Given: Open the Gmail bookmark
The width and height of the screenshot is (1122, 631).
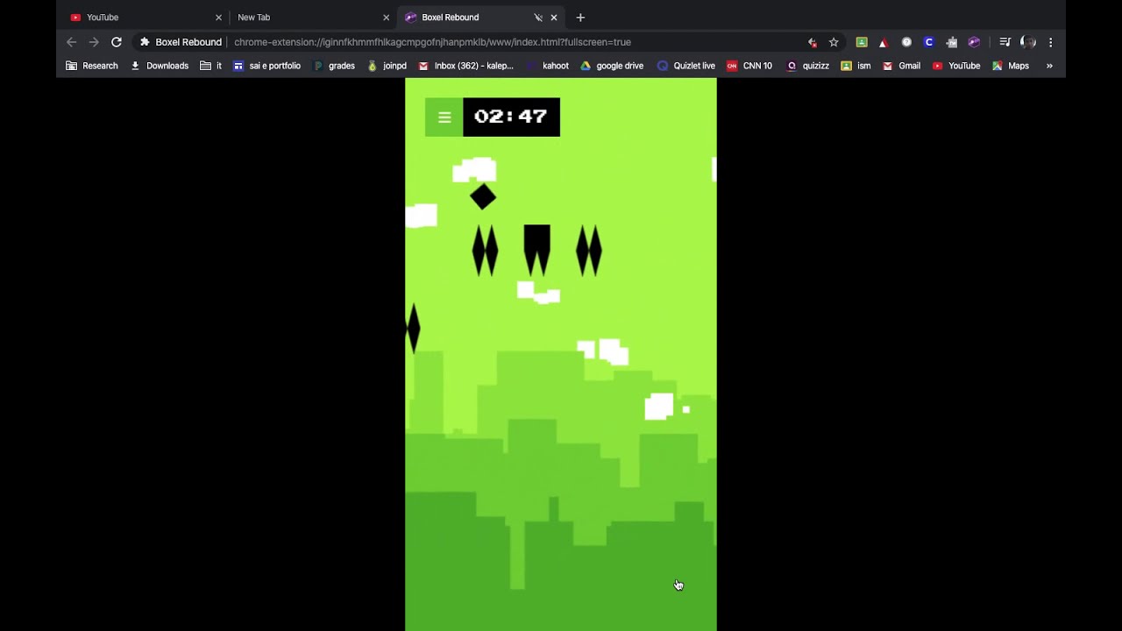Looking at the screenshot, I should click(901, 66).
